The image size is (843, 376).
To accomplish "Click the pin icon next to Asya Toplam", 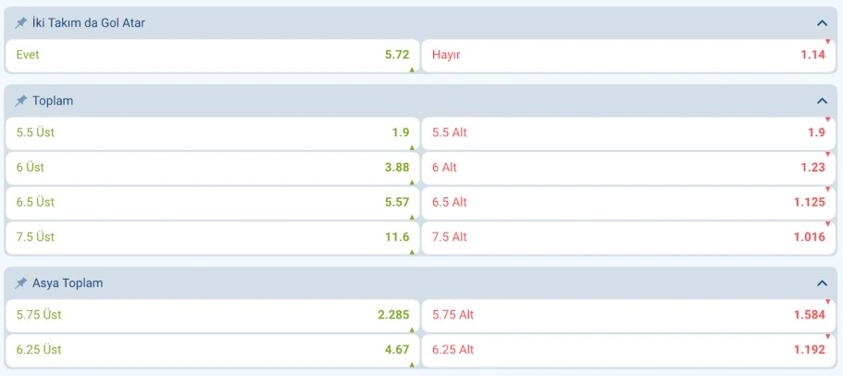I will [x=21, y=283].
